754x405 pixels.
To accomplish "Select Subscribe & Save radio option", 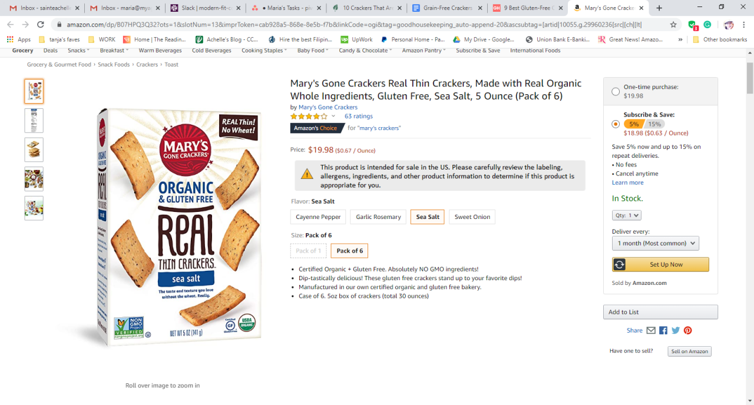I will pos(616,124).
